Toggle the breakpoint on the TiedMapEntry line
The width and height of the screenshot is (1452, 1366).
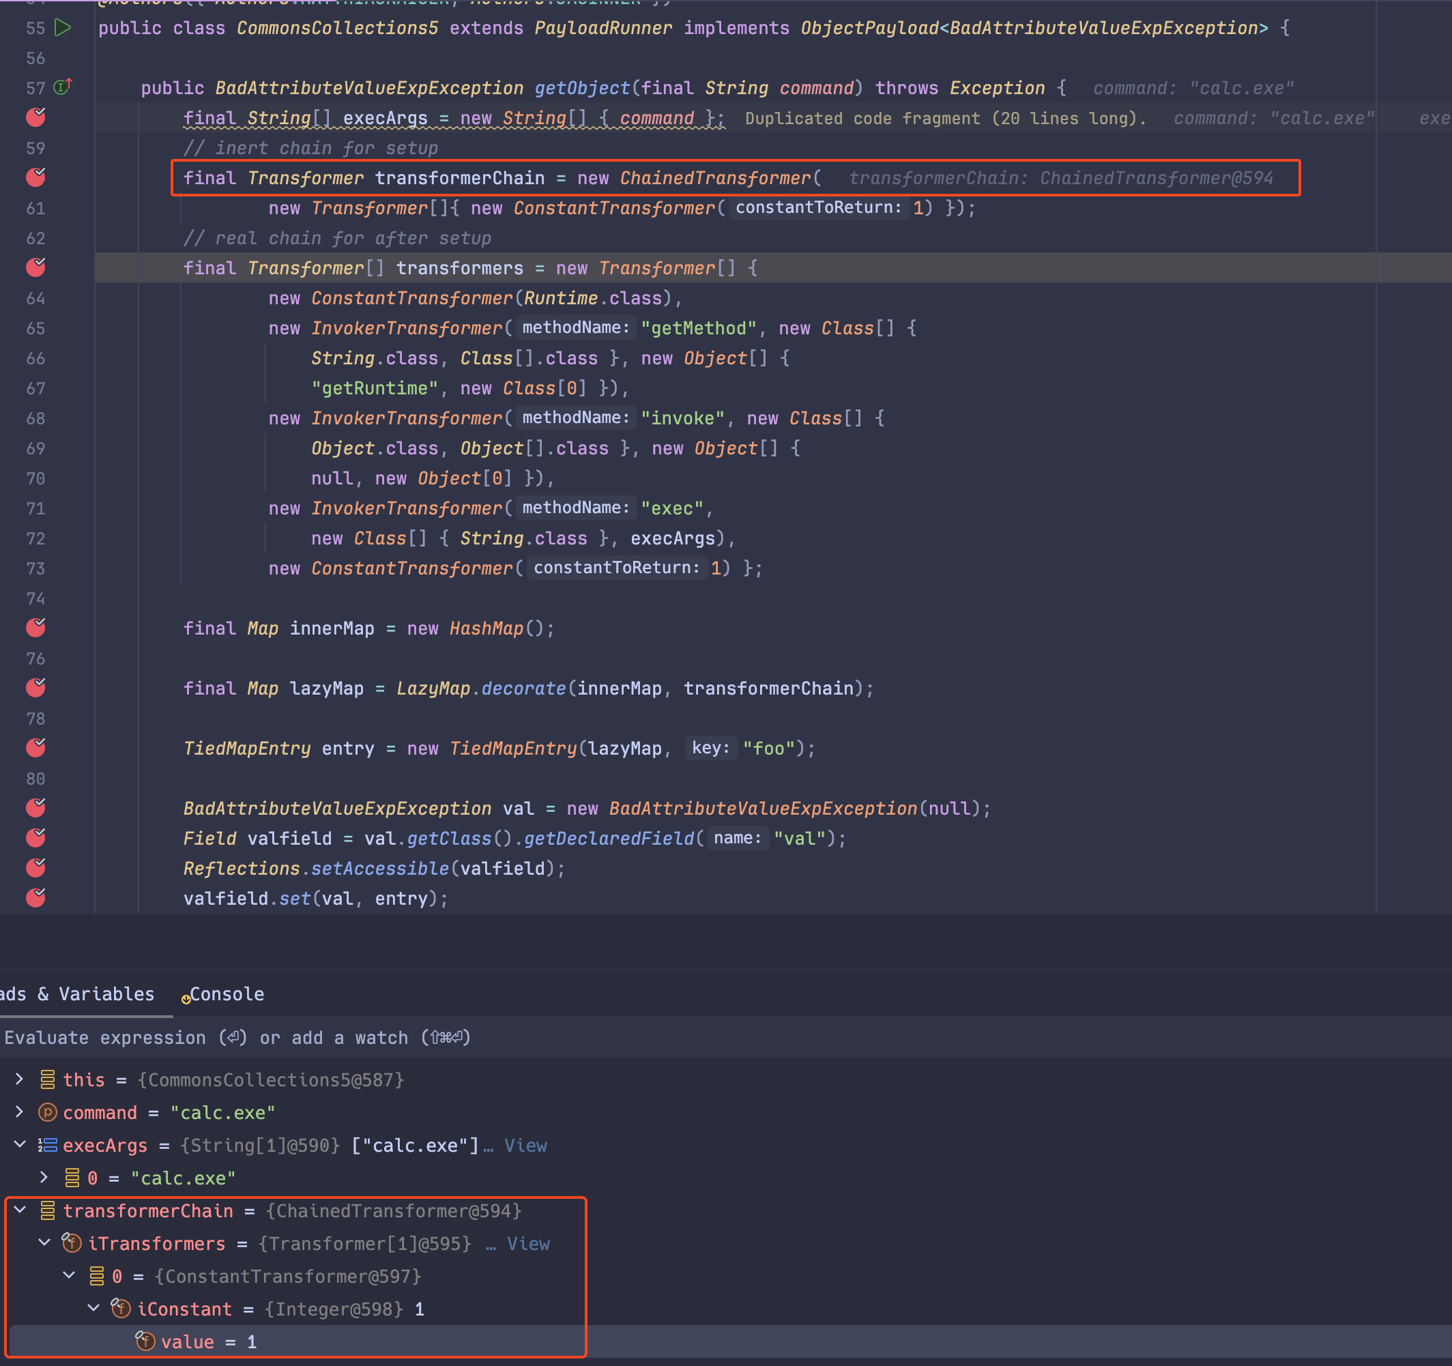point(35,747)
